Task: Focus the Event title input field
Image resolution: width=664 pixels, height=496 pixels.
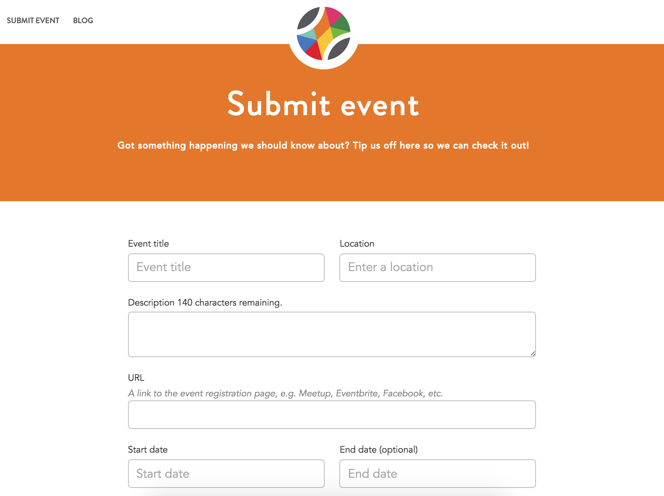Action: [226, 267]
